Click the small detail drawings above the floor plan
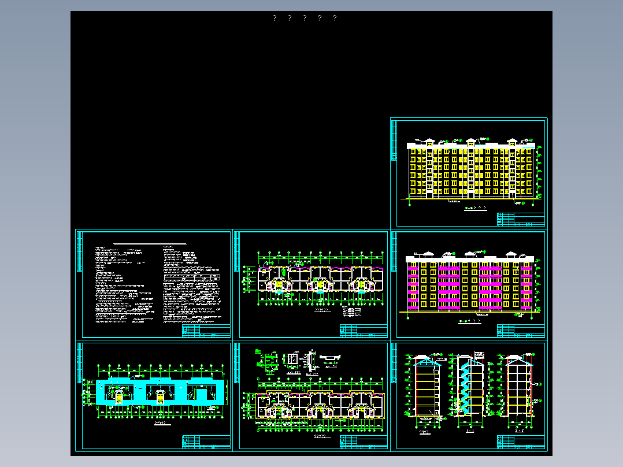623x467 pixels. point(298,362)
